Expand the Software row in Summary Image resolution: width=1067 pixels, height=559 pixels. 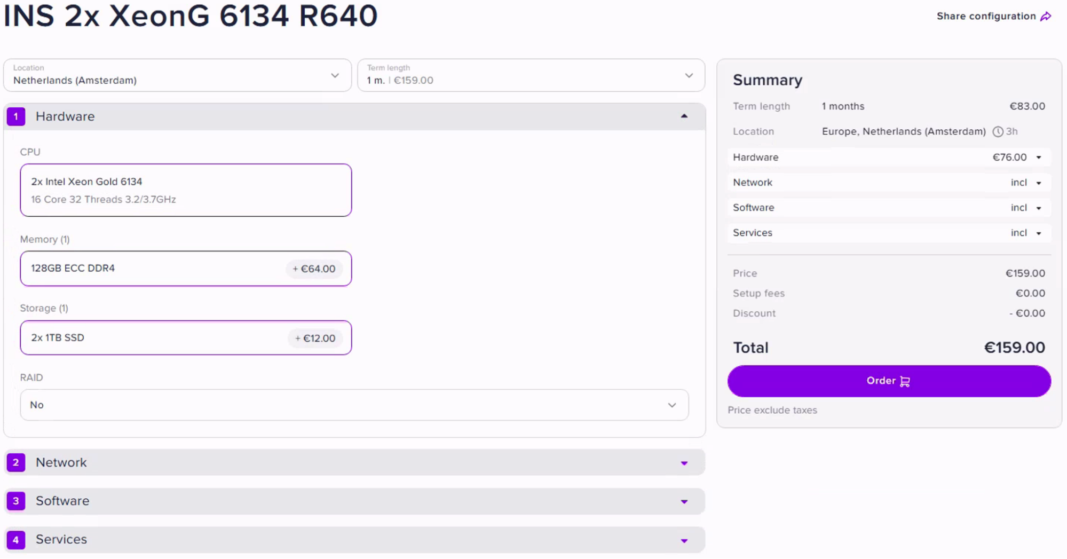[1038, 208]
